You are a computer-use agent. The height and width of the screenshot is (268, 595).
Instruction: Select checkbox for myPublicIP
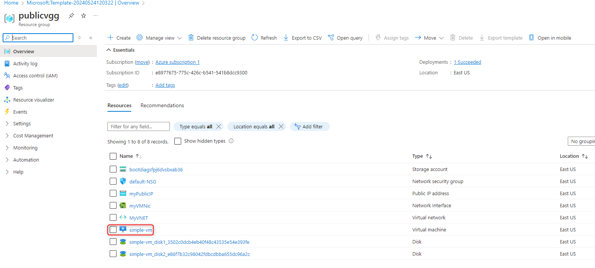113,193
